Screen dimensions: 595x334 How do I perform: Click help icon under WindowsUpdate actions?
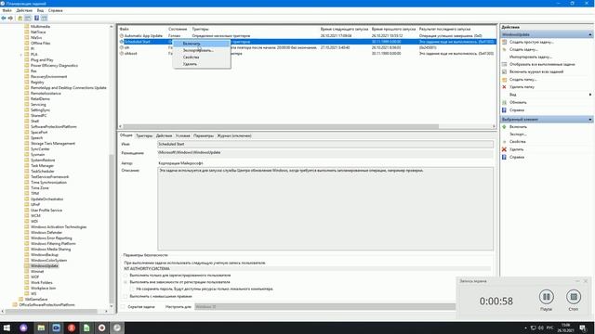[504, 109]
